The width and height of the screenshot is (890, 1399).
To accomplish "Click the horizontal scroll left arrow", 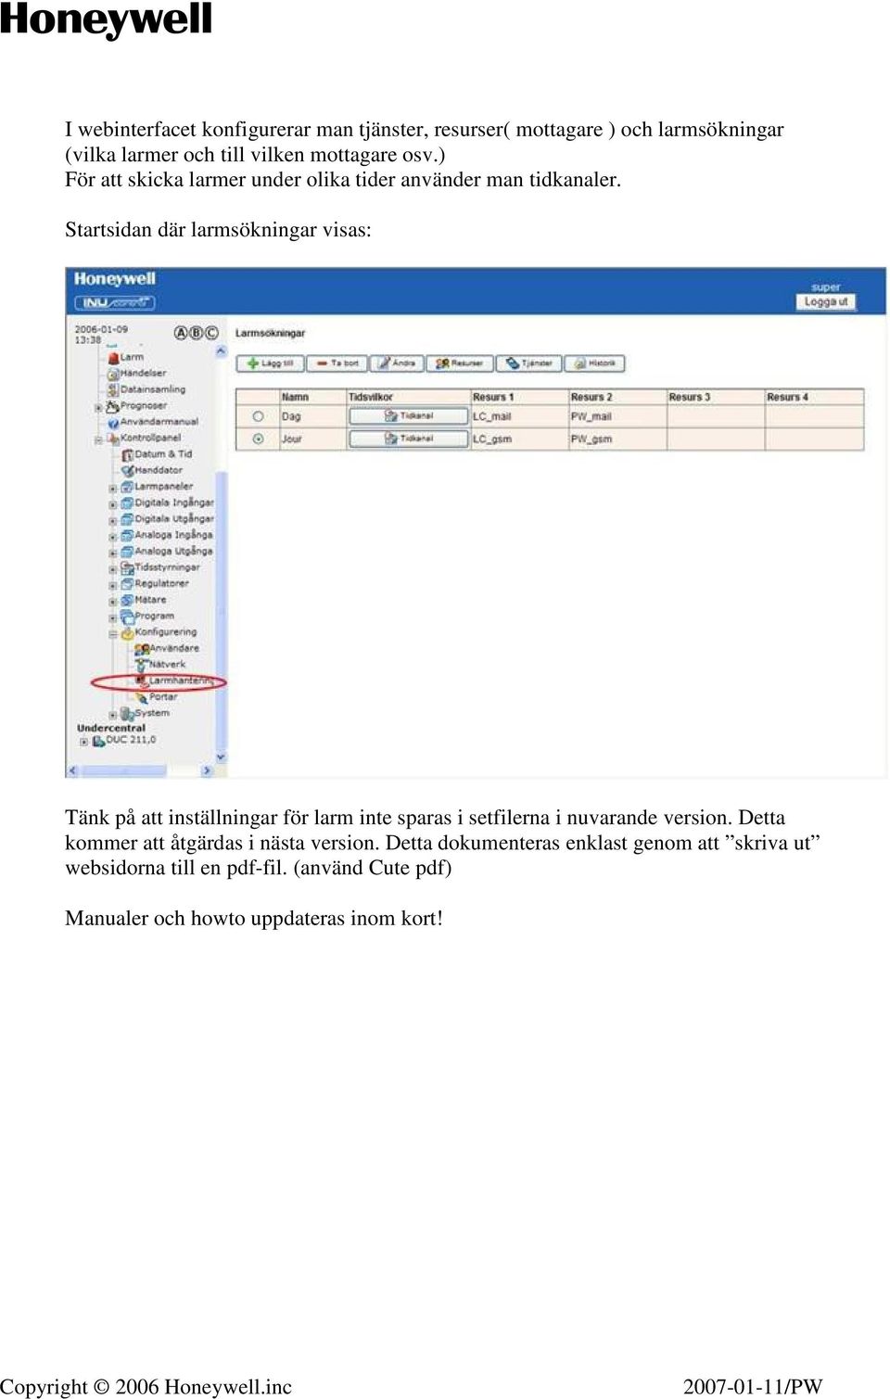I will point(71,770).
